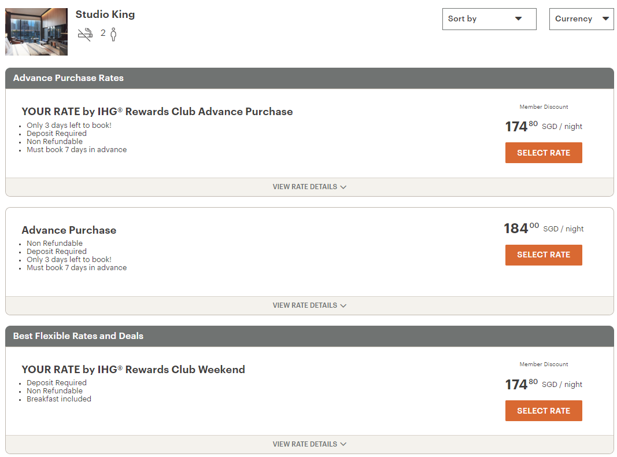Viewport: 617px width, 457px height.
Task: Select rate for Rewards Club Weekend
Action: pos(543,411)
